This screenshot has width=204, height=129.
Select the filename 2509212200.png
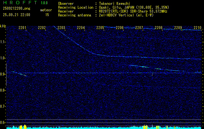(x=17, y=9)
